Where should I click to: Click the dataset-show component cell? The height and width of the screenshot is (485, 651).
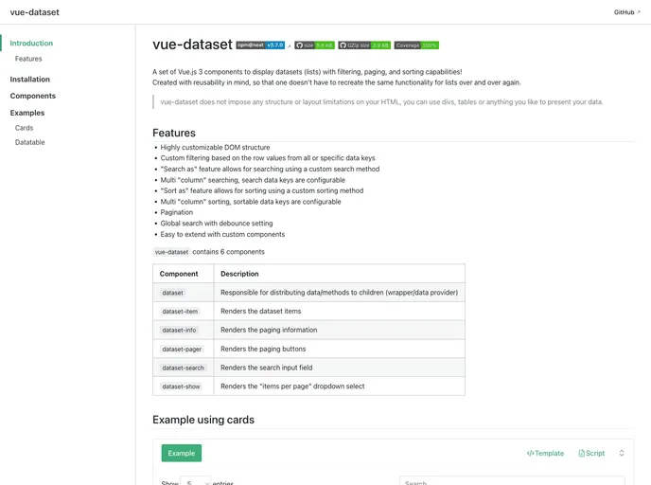tap(184, 386)
